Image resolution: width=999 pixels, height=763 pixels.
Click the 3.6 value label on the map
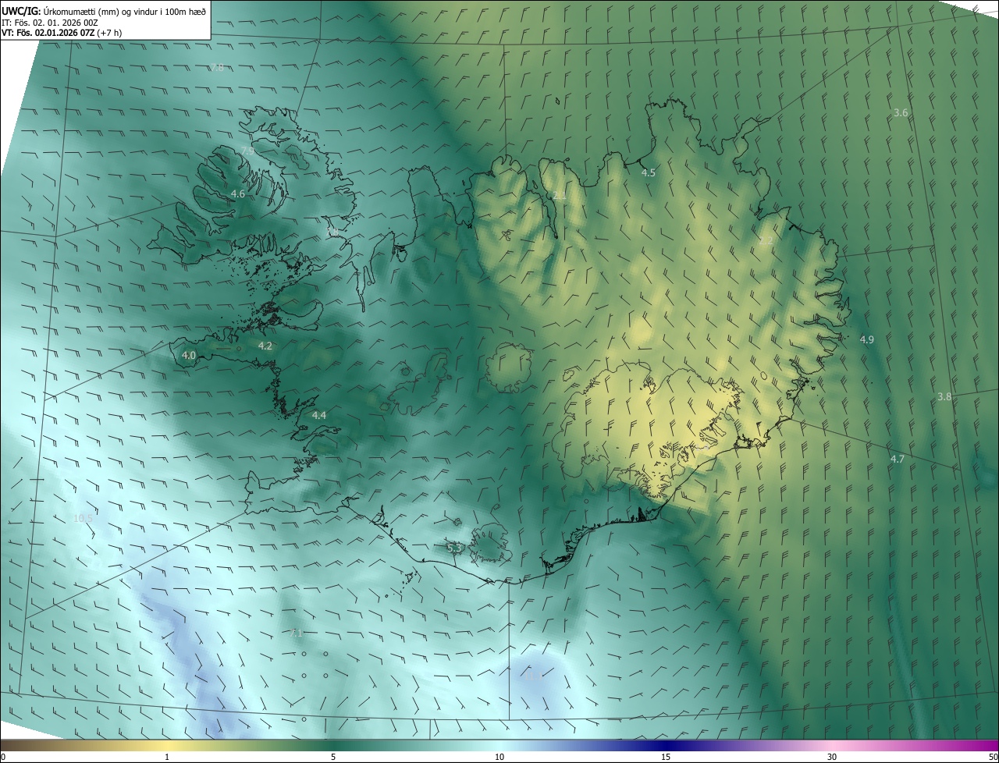pyautogui.click(x=901, y=113)
